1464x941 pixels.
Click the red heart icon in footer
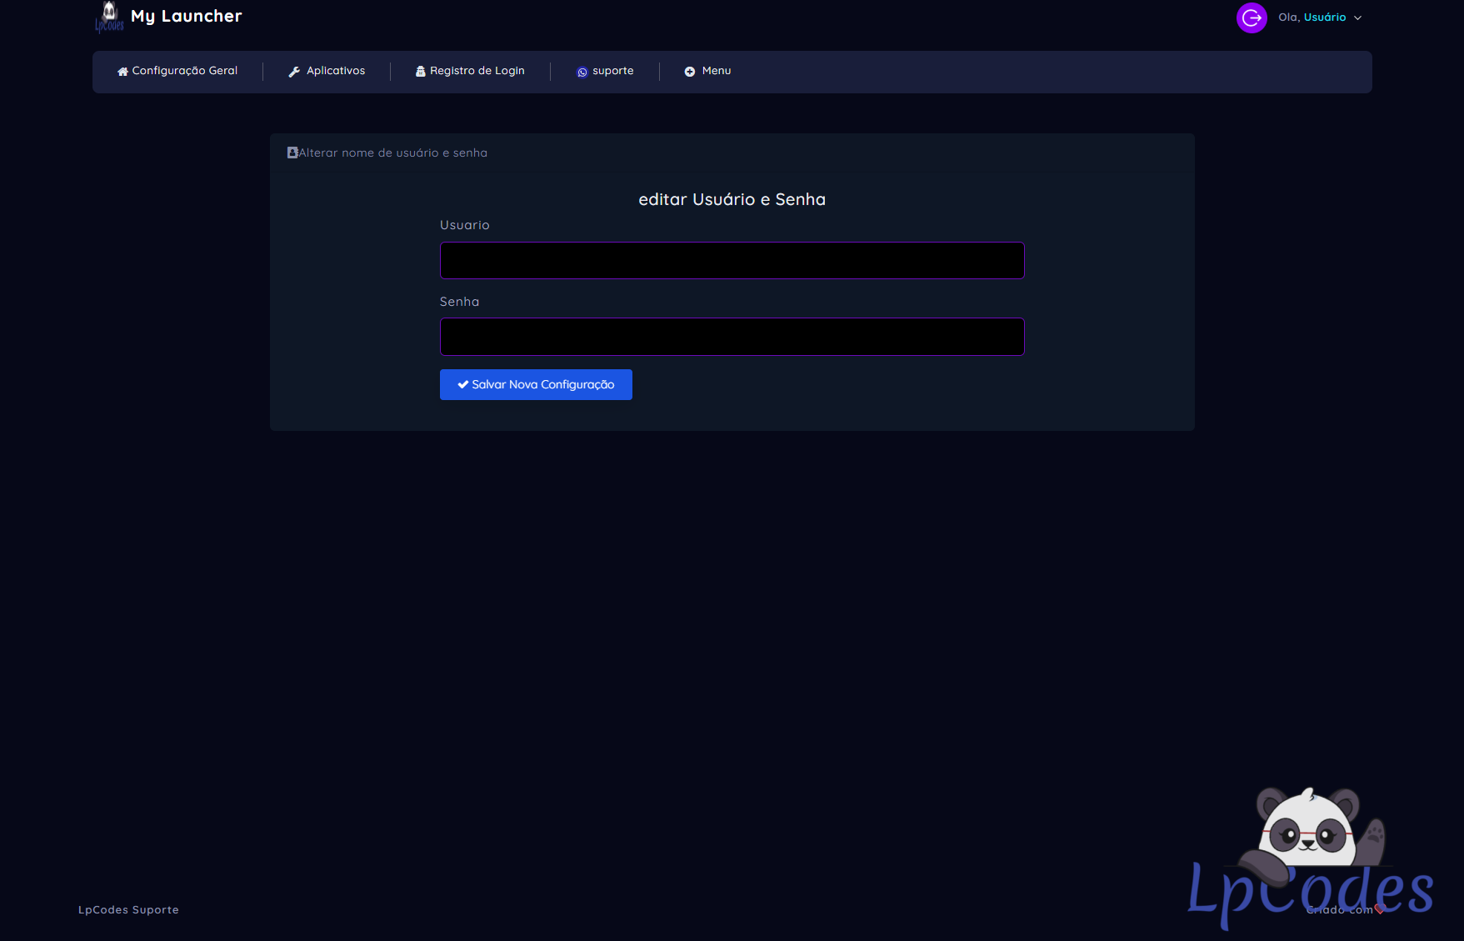click(x=1379, y=909)
